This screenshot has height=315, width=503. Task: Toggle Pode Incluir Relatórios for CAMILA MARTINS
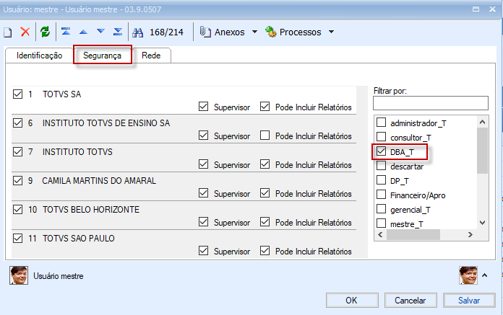tap(265, 193)
